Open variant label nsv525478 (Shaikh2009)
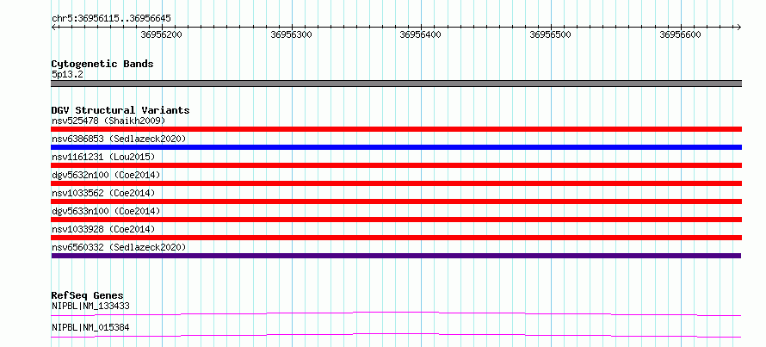This screenshot has height=347, width=766. tap(108, 121)
